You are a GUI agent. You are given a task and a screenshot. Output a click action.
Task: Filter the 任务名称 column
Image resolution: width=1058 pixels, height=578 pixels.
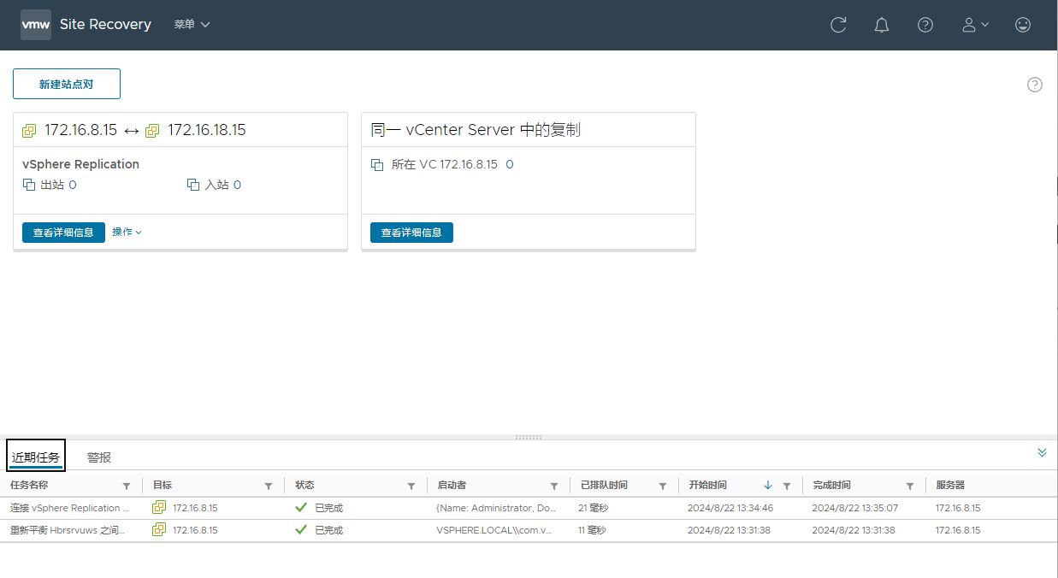tap(127, 486)
